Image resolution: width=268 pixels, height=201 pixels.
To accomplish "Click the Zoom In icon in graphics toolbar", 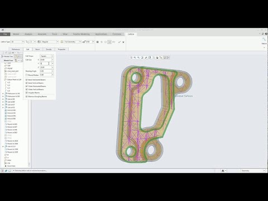I will coord(135,58).
